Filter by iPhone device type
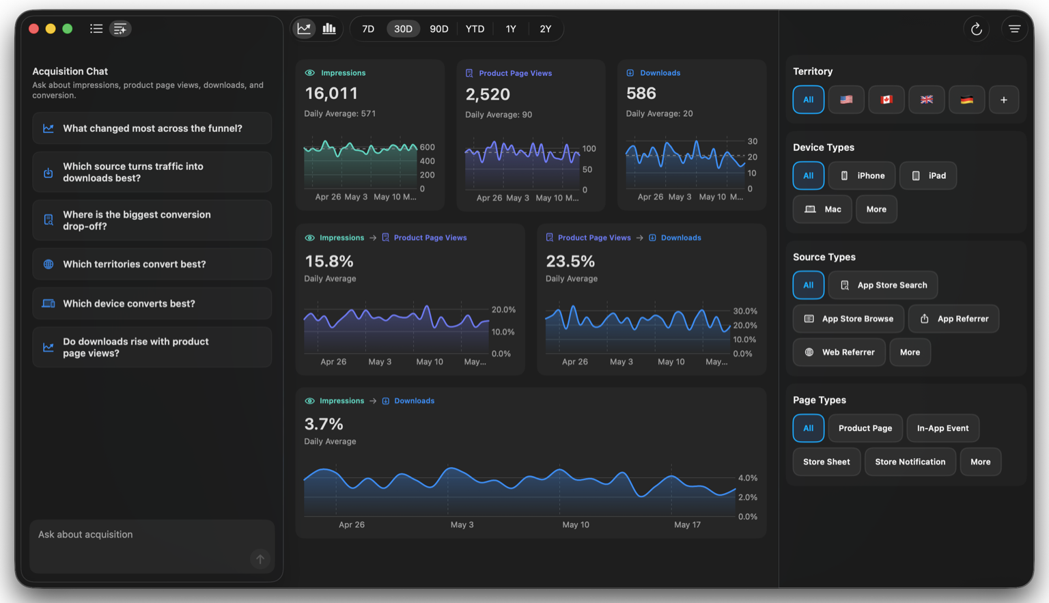Viewport: 1049px width, 603px height. click(862, 176)
